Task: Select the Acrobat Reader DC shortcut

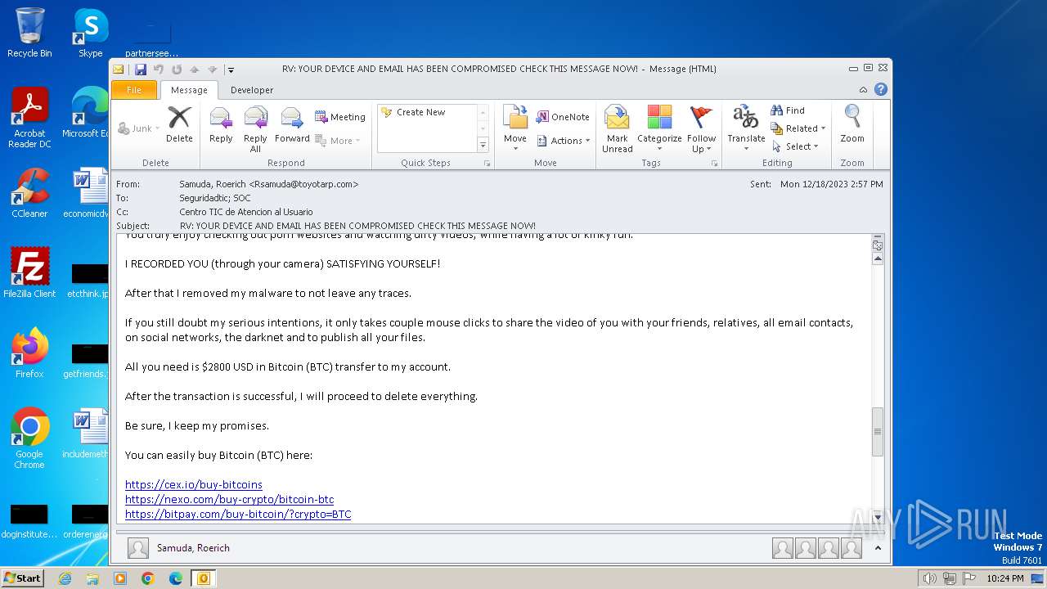Action: (x=29, y=119)
